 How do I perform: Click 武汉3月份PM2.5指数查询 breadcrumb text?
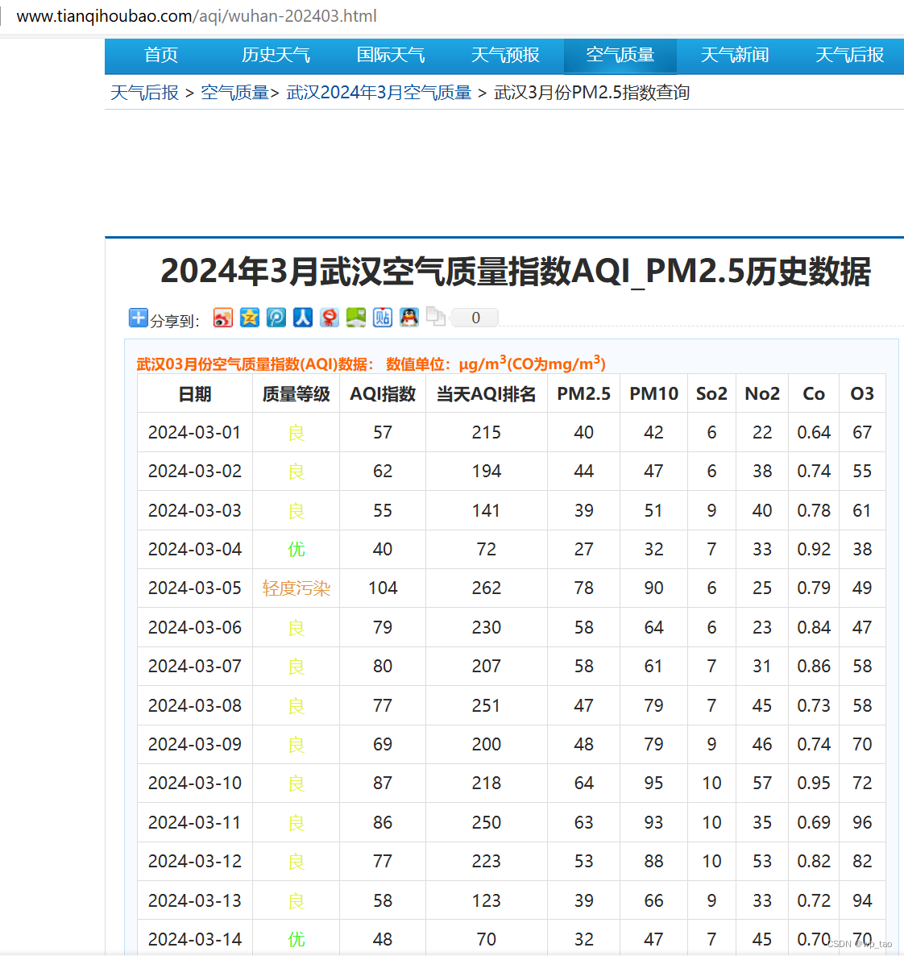592,93
